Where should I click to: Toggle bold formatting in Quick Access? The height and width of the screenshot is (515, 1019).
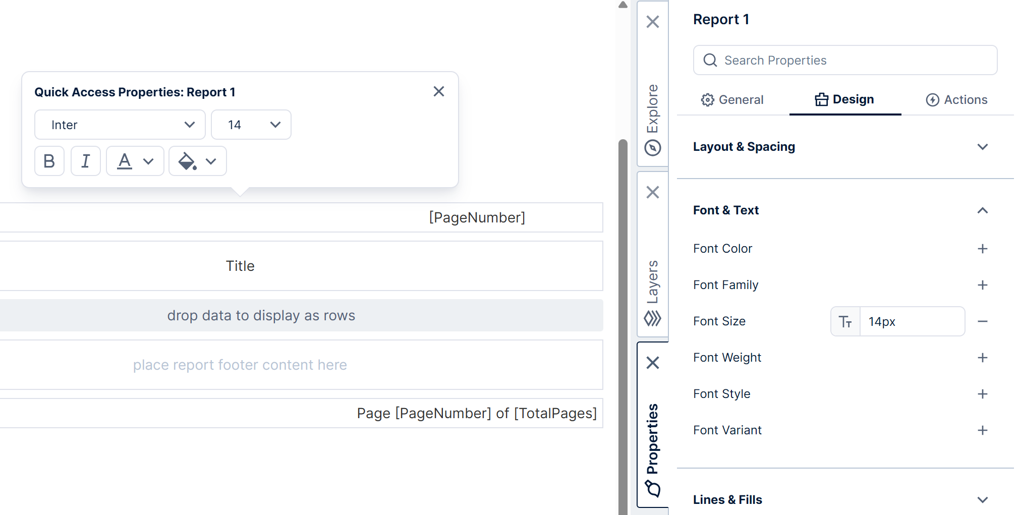(49, 161)
